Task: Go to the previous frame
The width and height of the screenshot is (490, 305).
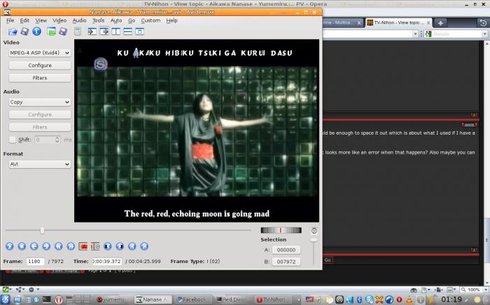Action: 34,246
